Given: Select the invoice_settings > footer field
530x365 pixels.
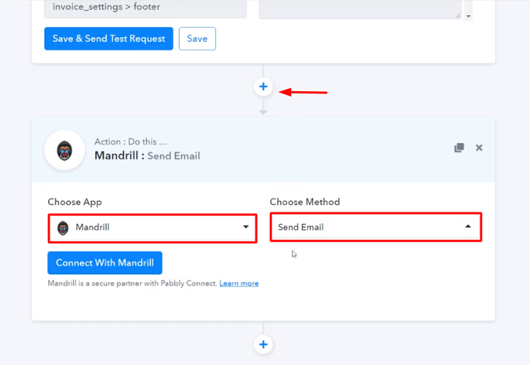Looking at the screenshot, I should [x=145, y=9].
